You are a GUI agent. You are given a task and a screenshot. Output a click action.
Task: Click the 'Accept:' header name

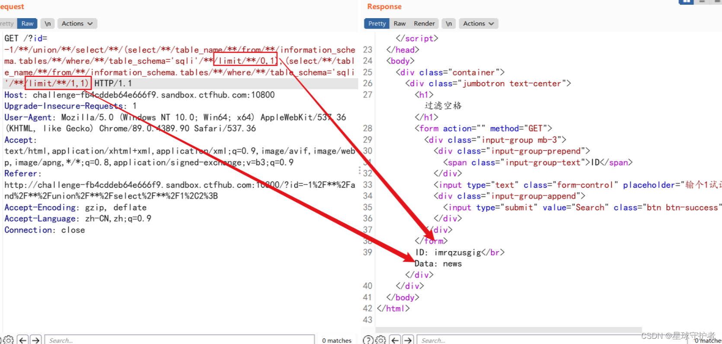coord(21,140)
